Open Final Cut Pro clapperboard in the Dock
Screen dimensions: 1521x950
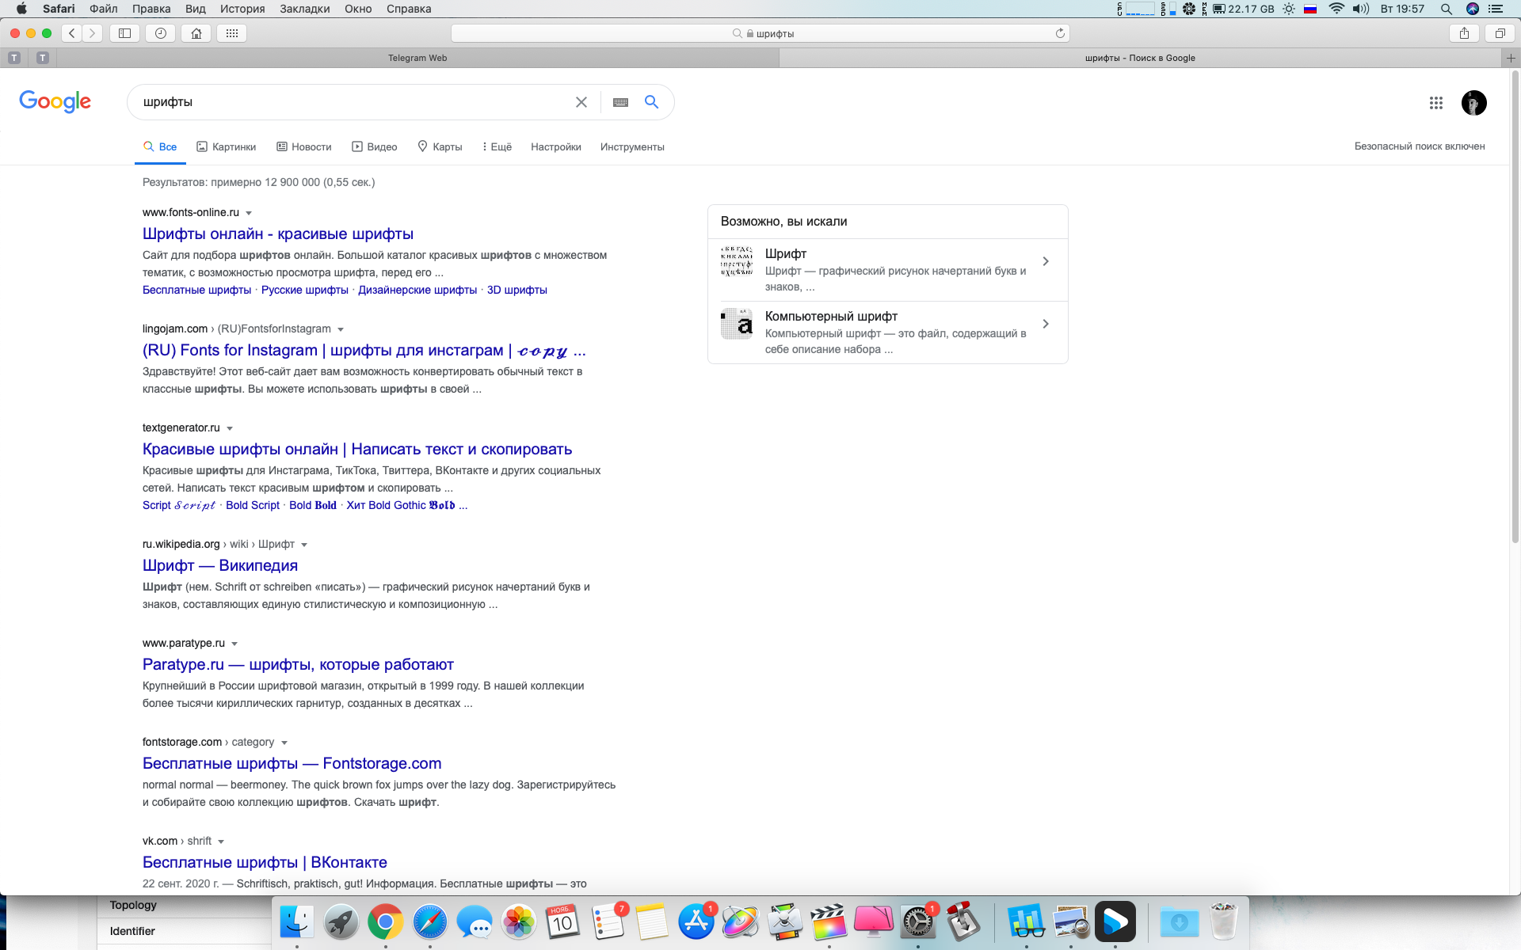click(829, 922)
